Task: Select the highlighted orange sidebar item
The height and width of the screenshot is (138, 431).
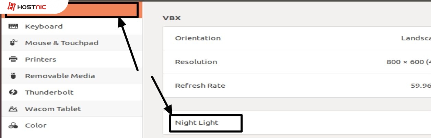Action: (x=72, y=10)
